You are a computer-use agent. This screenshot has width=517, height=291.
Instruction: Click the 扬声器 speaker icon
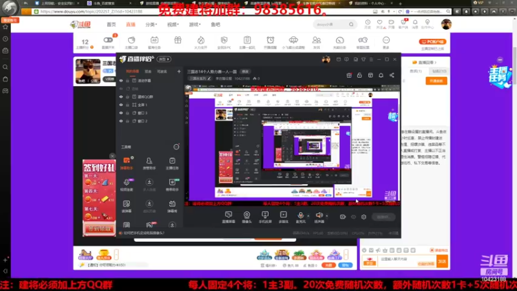point(319,215)
